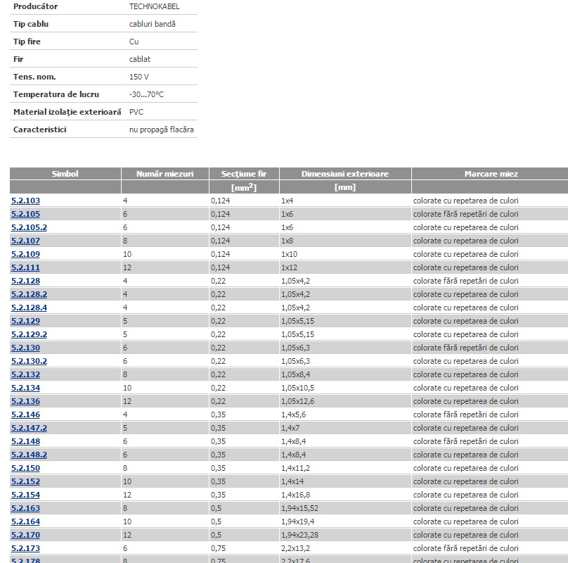This screenshot has height=563, width=568.
Task: Click the Simbol column header
Action: coord(65,174)
